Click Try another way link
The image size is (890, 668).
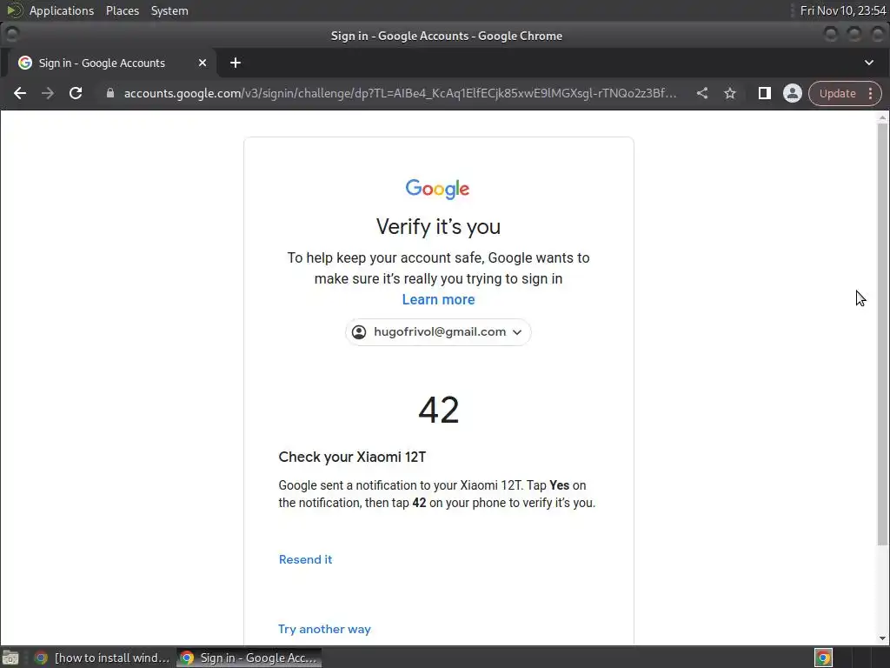point(324,629)
